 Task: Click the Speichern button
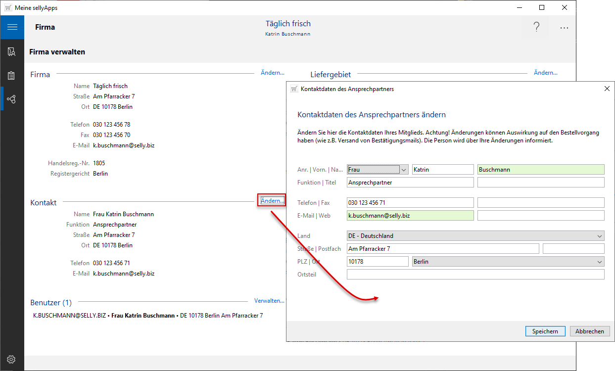coord(545,331)
